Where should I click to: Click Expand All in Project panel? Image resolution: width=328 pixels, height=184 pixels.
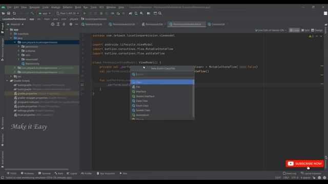[58, 24]
